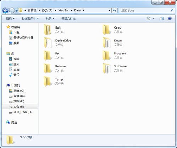Open the 组织 dropdown menu

(10, 18)
